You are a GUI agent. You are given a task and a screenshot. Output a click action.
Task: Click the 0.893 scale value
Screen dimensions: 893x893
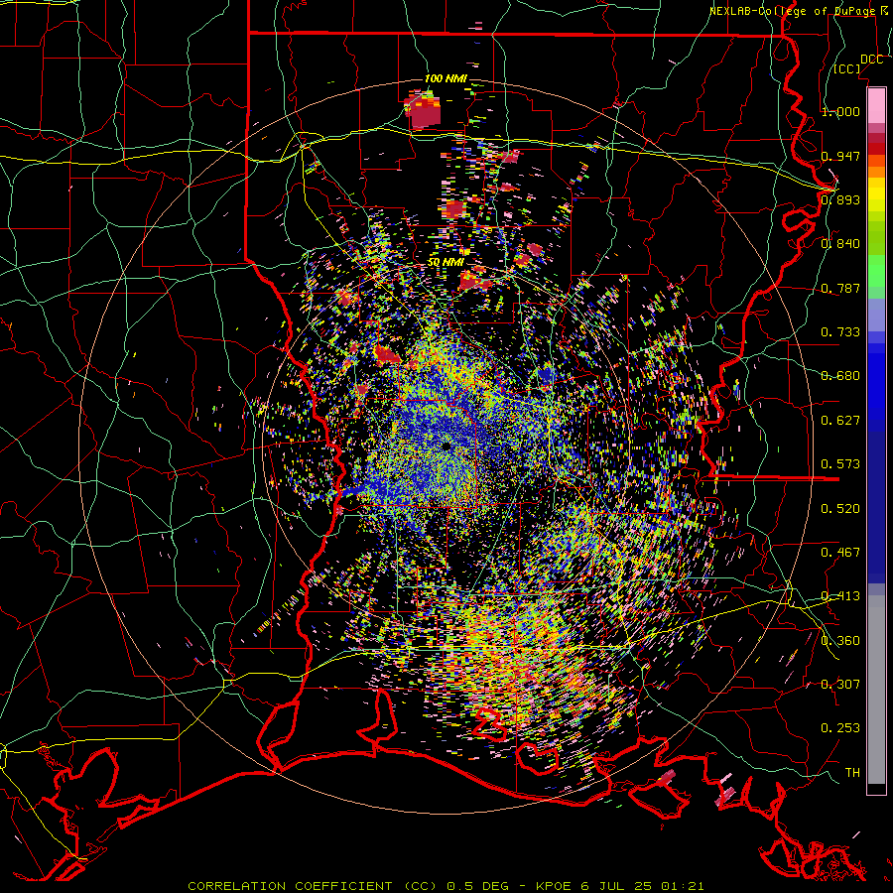coord(840,199)
